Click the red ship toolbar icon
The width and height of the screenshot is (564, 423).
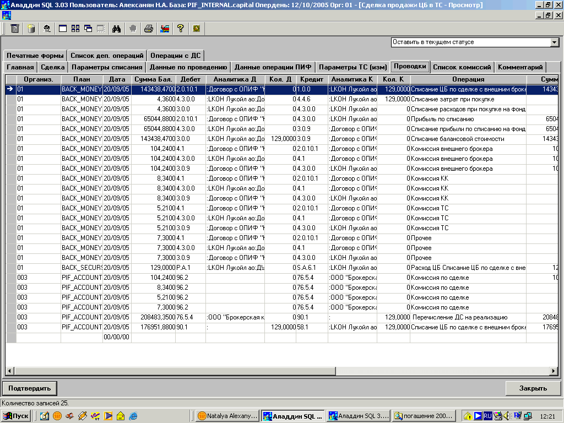coord(165,29)
